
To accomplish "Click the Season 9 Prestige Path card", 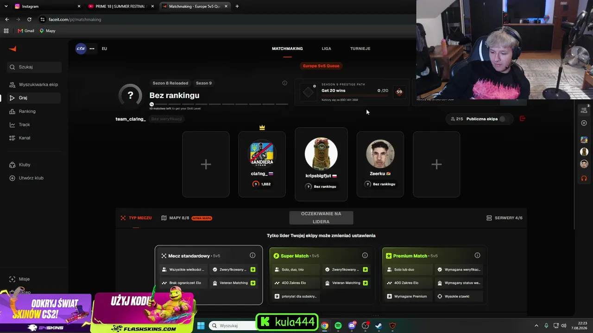I will (352, 92).
